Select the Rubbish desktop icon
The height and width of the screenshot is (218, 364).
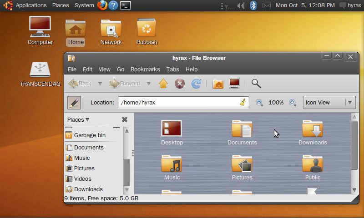pyautogui.click(x=147, y=32)
